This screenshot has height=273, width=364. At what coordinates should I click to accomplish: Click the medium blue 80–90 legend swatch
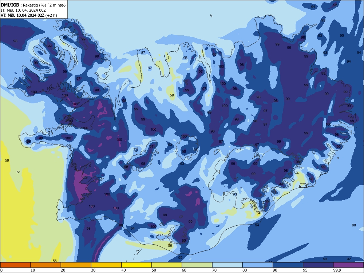[x=258, y=265]
